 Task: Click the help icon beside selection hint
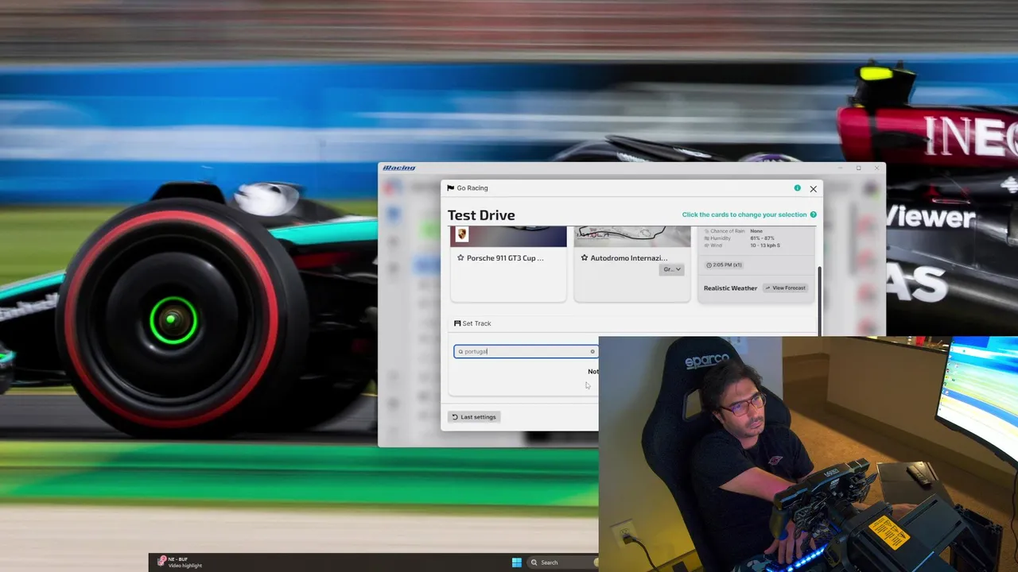click(x=813, y=214)
